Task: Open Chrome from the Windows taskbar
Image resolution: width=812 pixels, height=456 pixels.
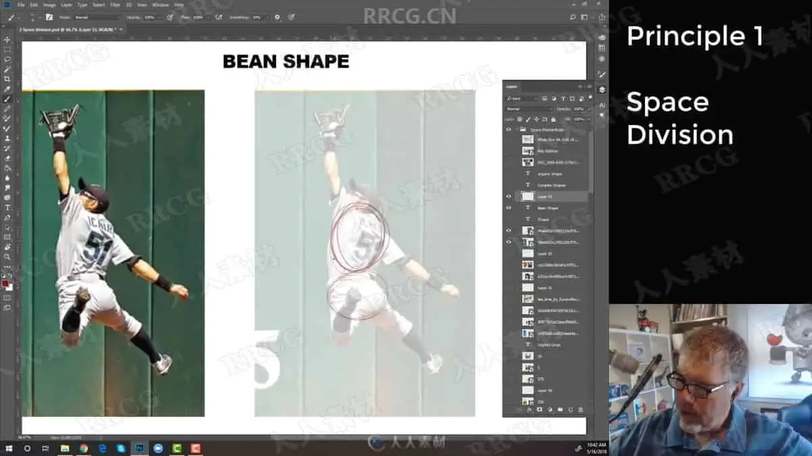Action: pyautogui.click(x=83, y=448)
